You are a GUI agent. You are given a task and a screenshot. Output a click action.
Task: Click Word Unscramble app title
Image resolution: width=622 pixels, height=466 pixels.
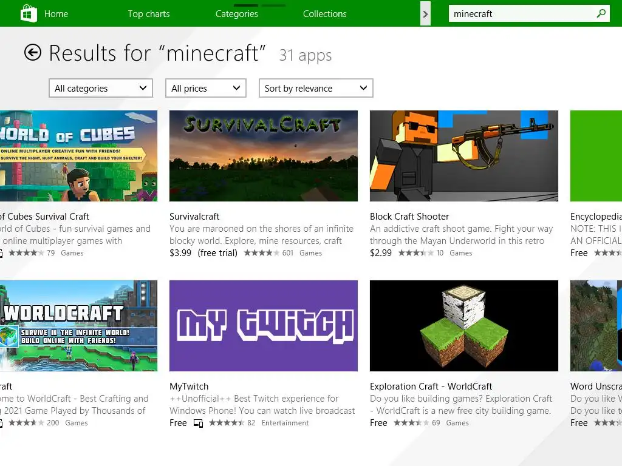point(596,387)
